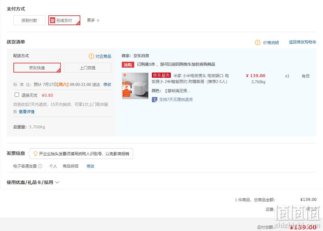Image resolution: width=323 pixels, height=231 pixels.
Task: Open 价格说明 link
Action: pos(271,42)
